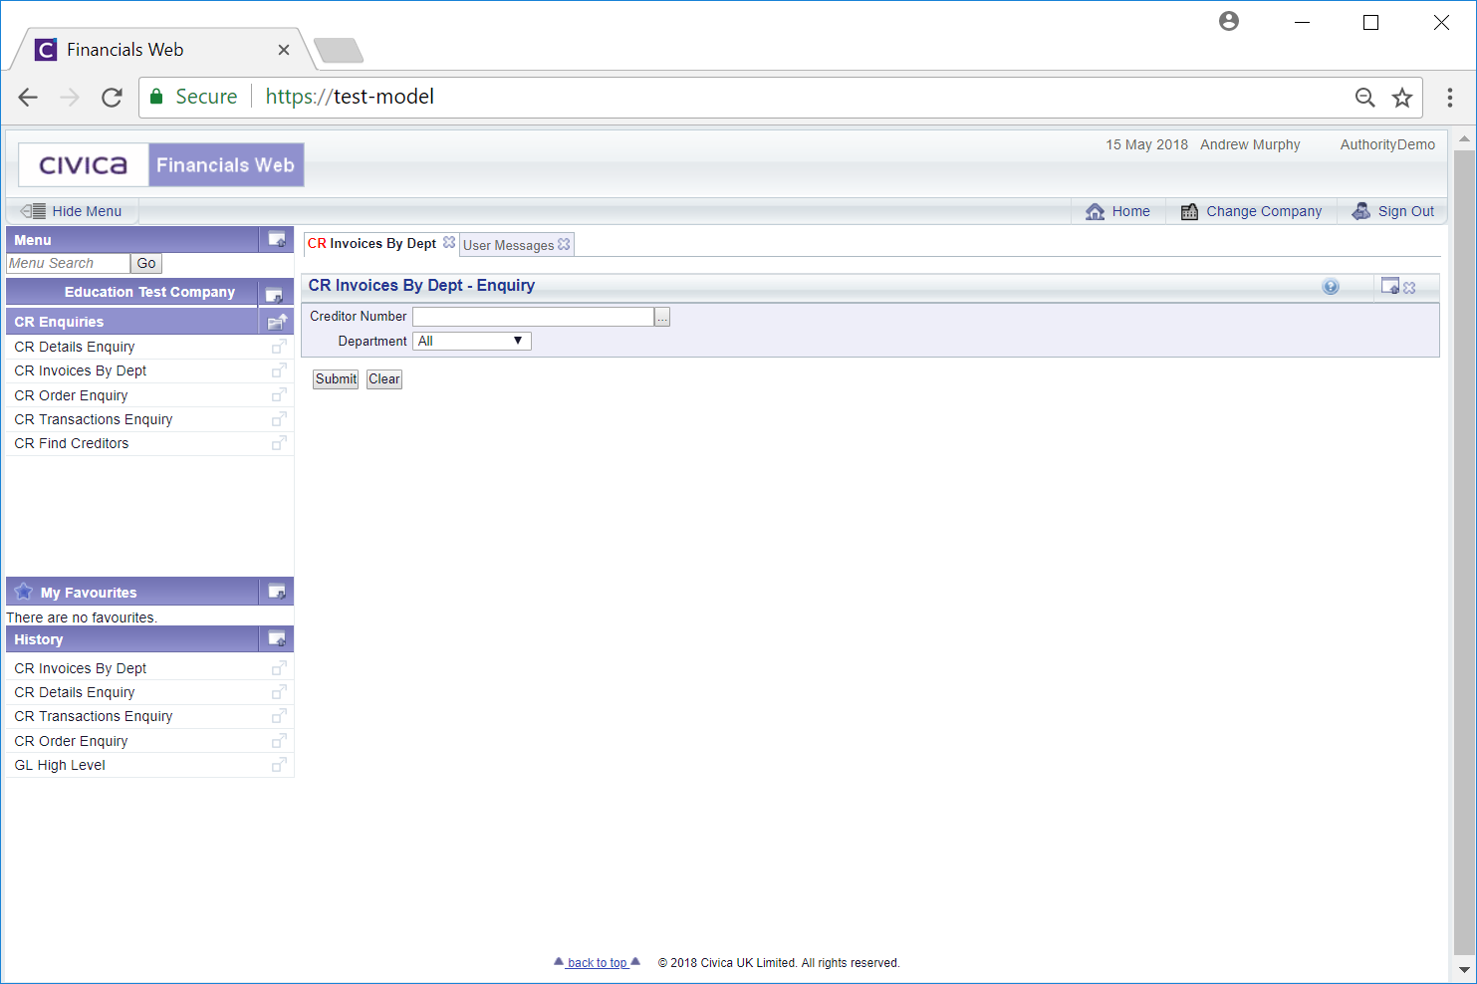Screen dimensions: 1477x984
Task: Click the Chrome profile avatar icon
Action: (x=1229, y=21)
